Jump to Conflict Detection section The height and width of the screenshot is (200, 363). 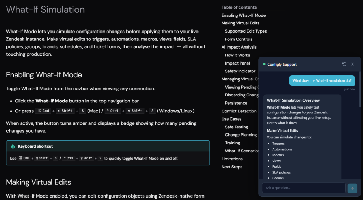point(239,111)
